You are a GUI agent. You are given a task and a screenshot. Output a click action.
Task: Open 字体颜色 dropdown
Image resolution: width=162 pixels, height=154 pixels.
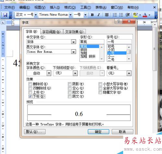click(x=49, y=73)
